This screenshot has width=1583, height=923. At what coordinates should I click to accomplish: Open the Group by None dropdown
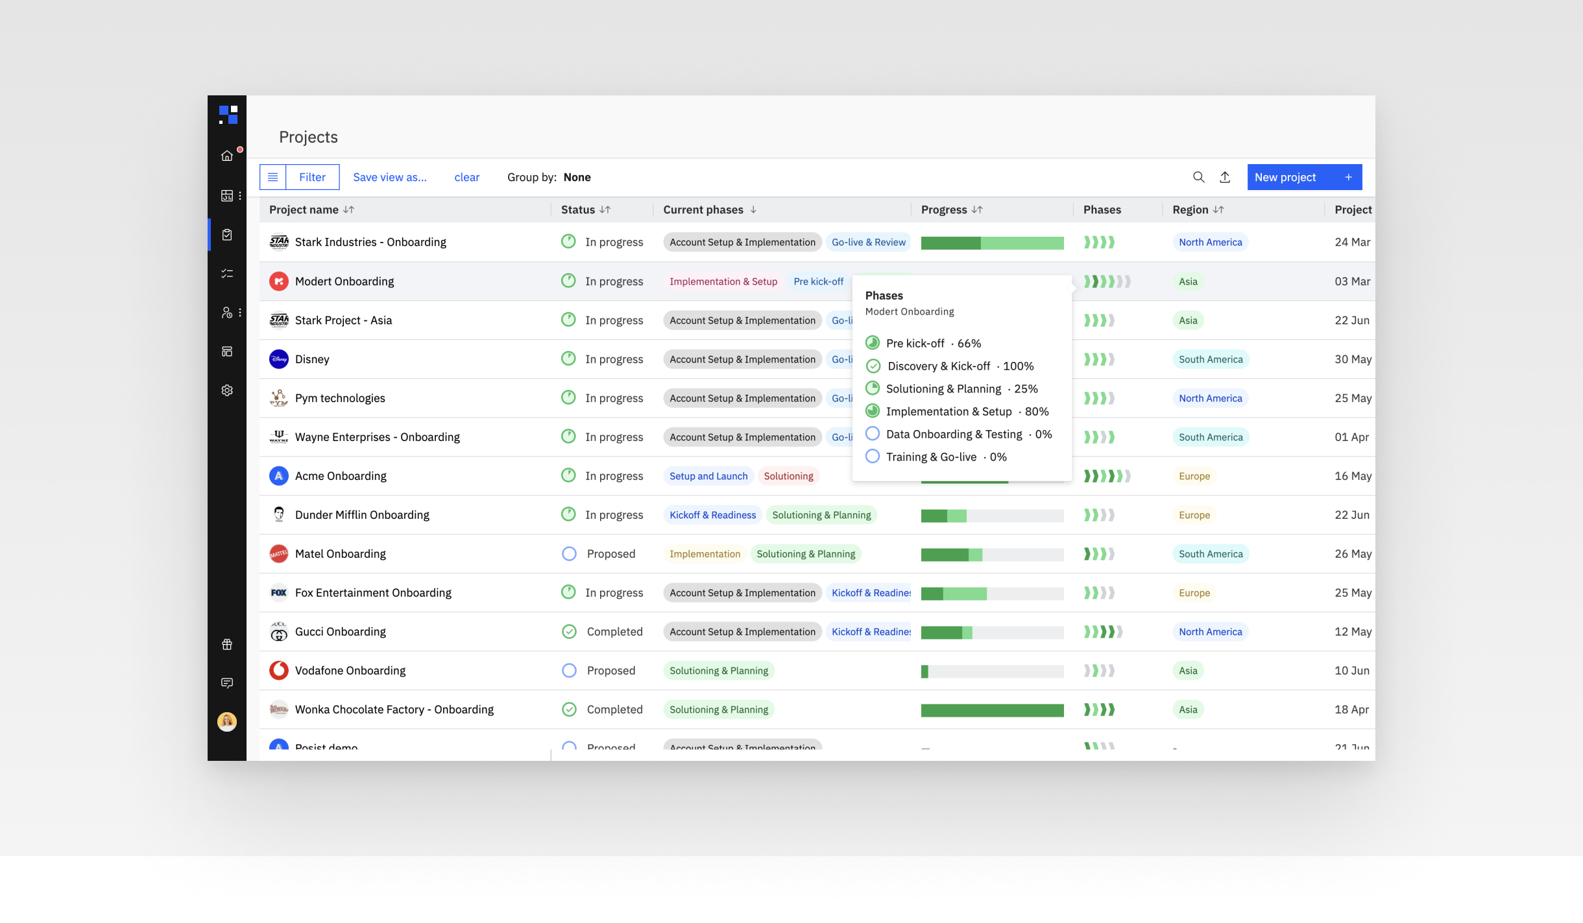click(576, 177)
